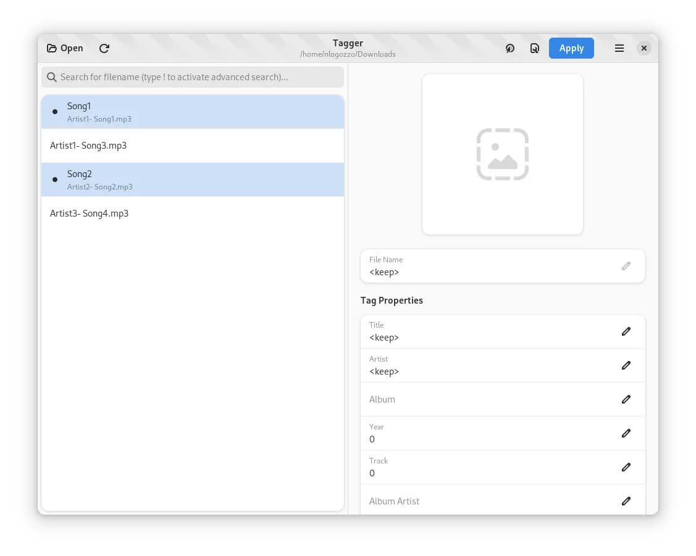This screenshot has width=696, height=556.
Task: Close the Tagger window
Action: 644,48
